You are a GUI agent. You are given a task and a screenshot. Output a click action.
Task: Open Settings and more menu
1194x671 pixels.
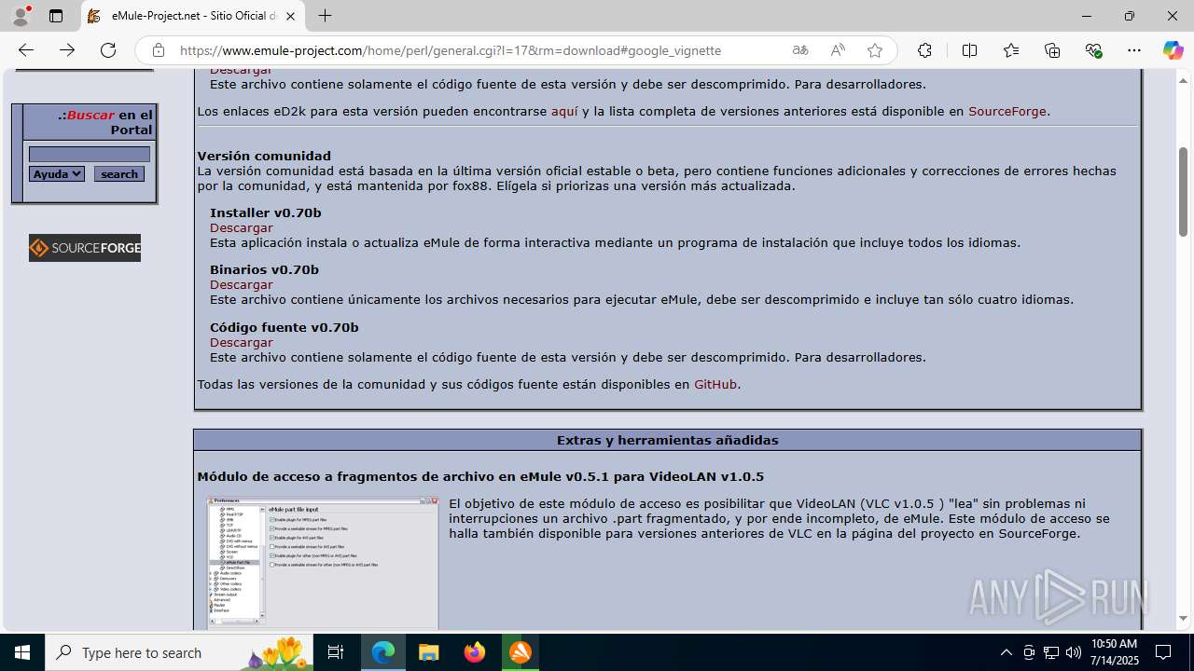coord(1134,50)
